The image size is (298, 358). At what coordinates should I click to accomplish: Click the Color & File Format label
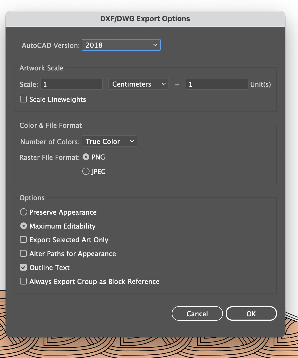51,125
